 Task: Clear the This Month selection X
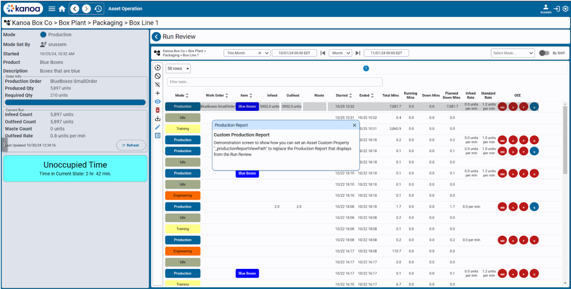pos(260,53)
